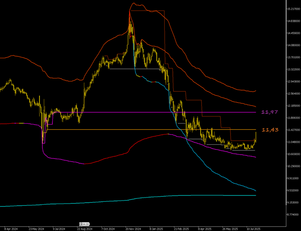301x231 pixels.
Task: Click the 04:00 time tooltip on time axis
Action: point(84,224)
